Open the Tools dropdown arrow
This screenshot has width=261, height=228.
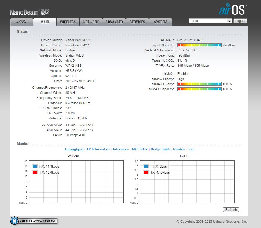[229, 21]
